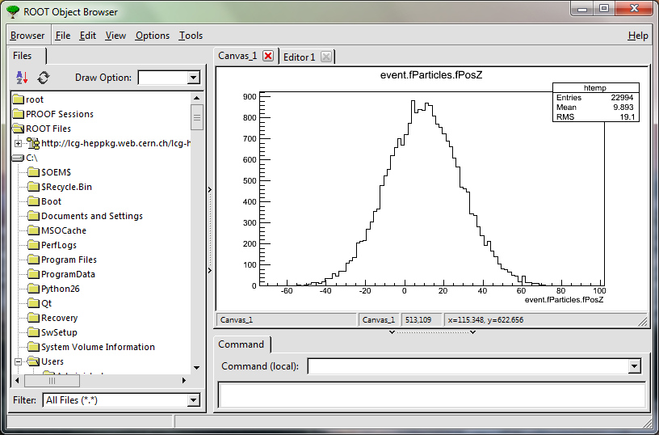Select the PROOF Sessions folder
Viewport: 659px width, 435px height.
[59, 114]
